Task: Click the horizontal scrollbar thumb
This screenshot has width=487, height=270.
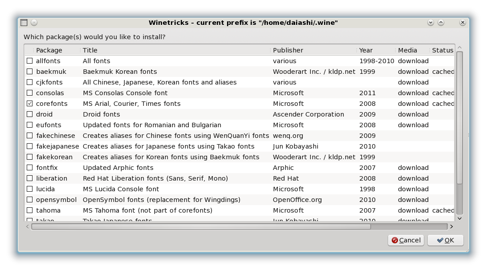Action: pyautogui.click(x=201, y=226)
